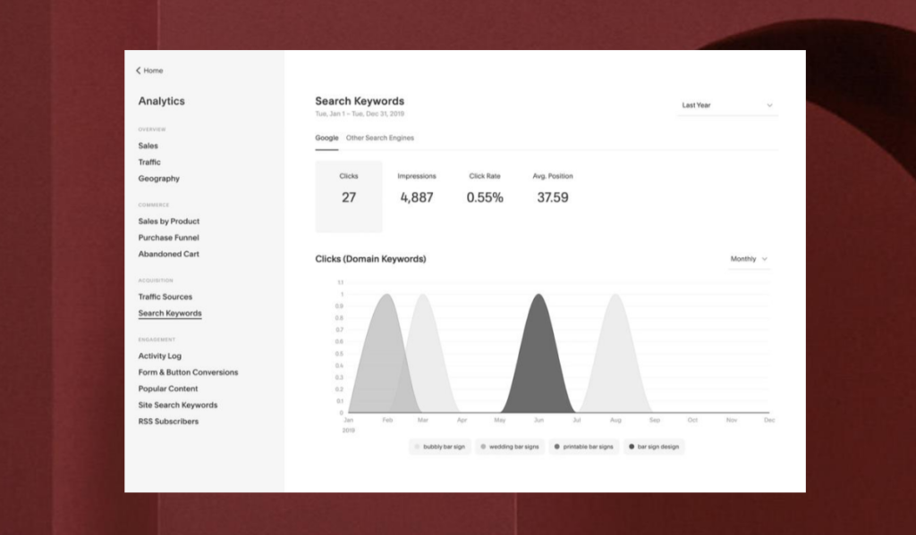This screenshot has height=535, width=916.
Task: Open Abandoned Cart report
Action: 168,254
